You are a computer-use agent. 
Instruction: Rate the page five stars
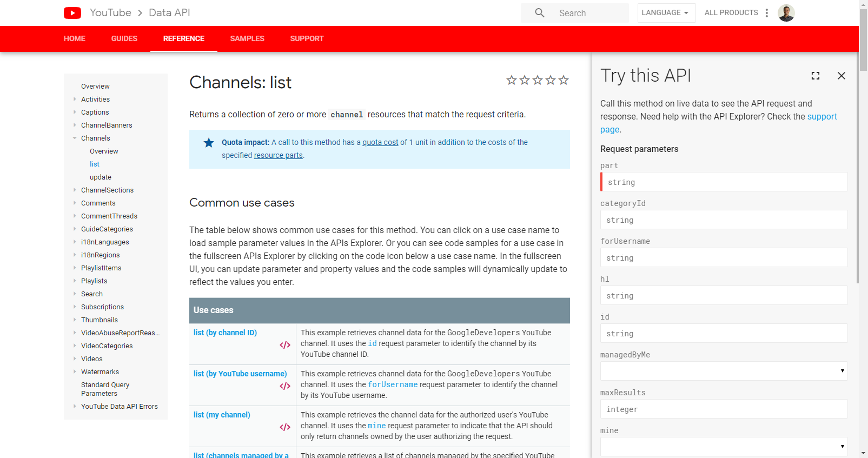pos(564,80)
